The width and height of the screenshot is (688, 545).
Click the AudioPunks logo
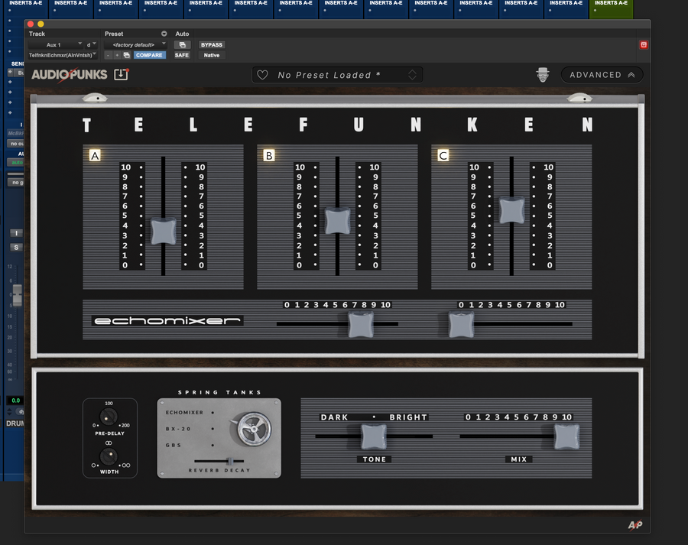(70, 75)
